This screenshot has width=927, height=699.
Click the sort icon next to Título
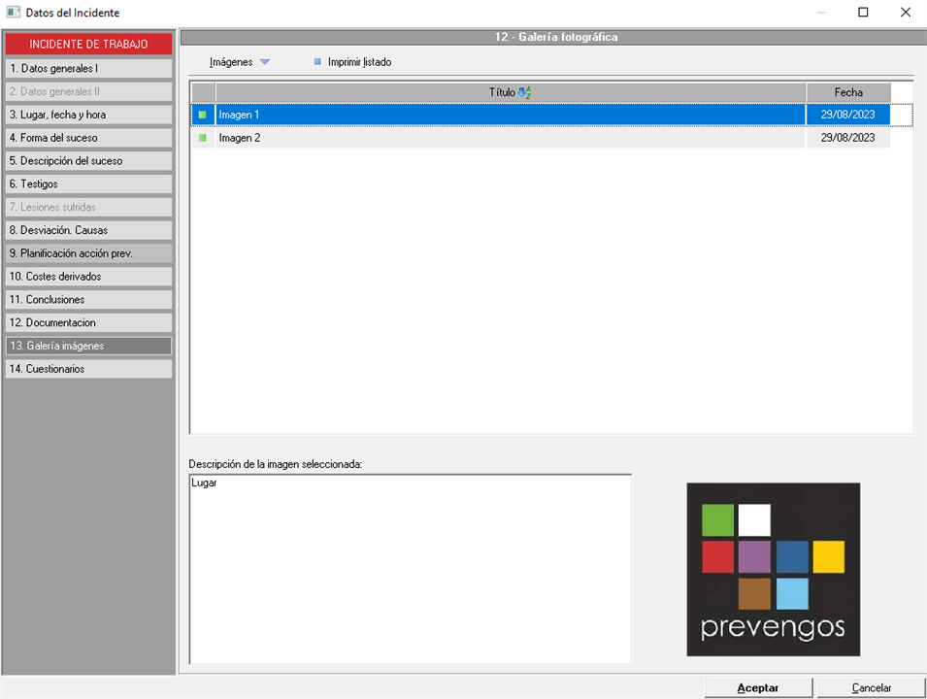(525, 93)
